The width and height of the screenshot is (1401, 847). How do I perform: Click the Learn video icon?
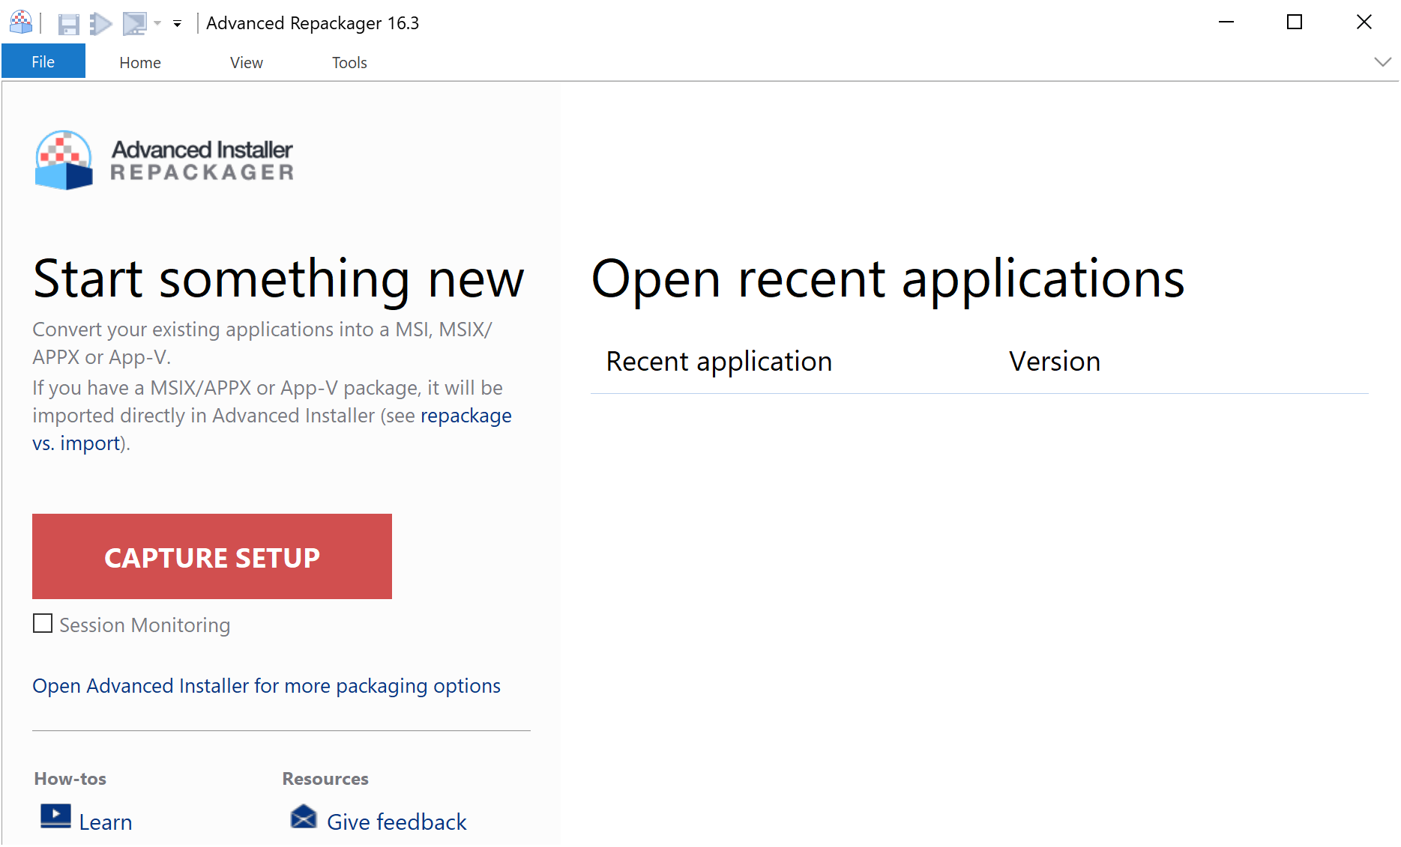(x=56, y=816)
